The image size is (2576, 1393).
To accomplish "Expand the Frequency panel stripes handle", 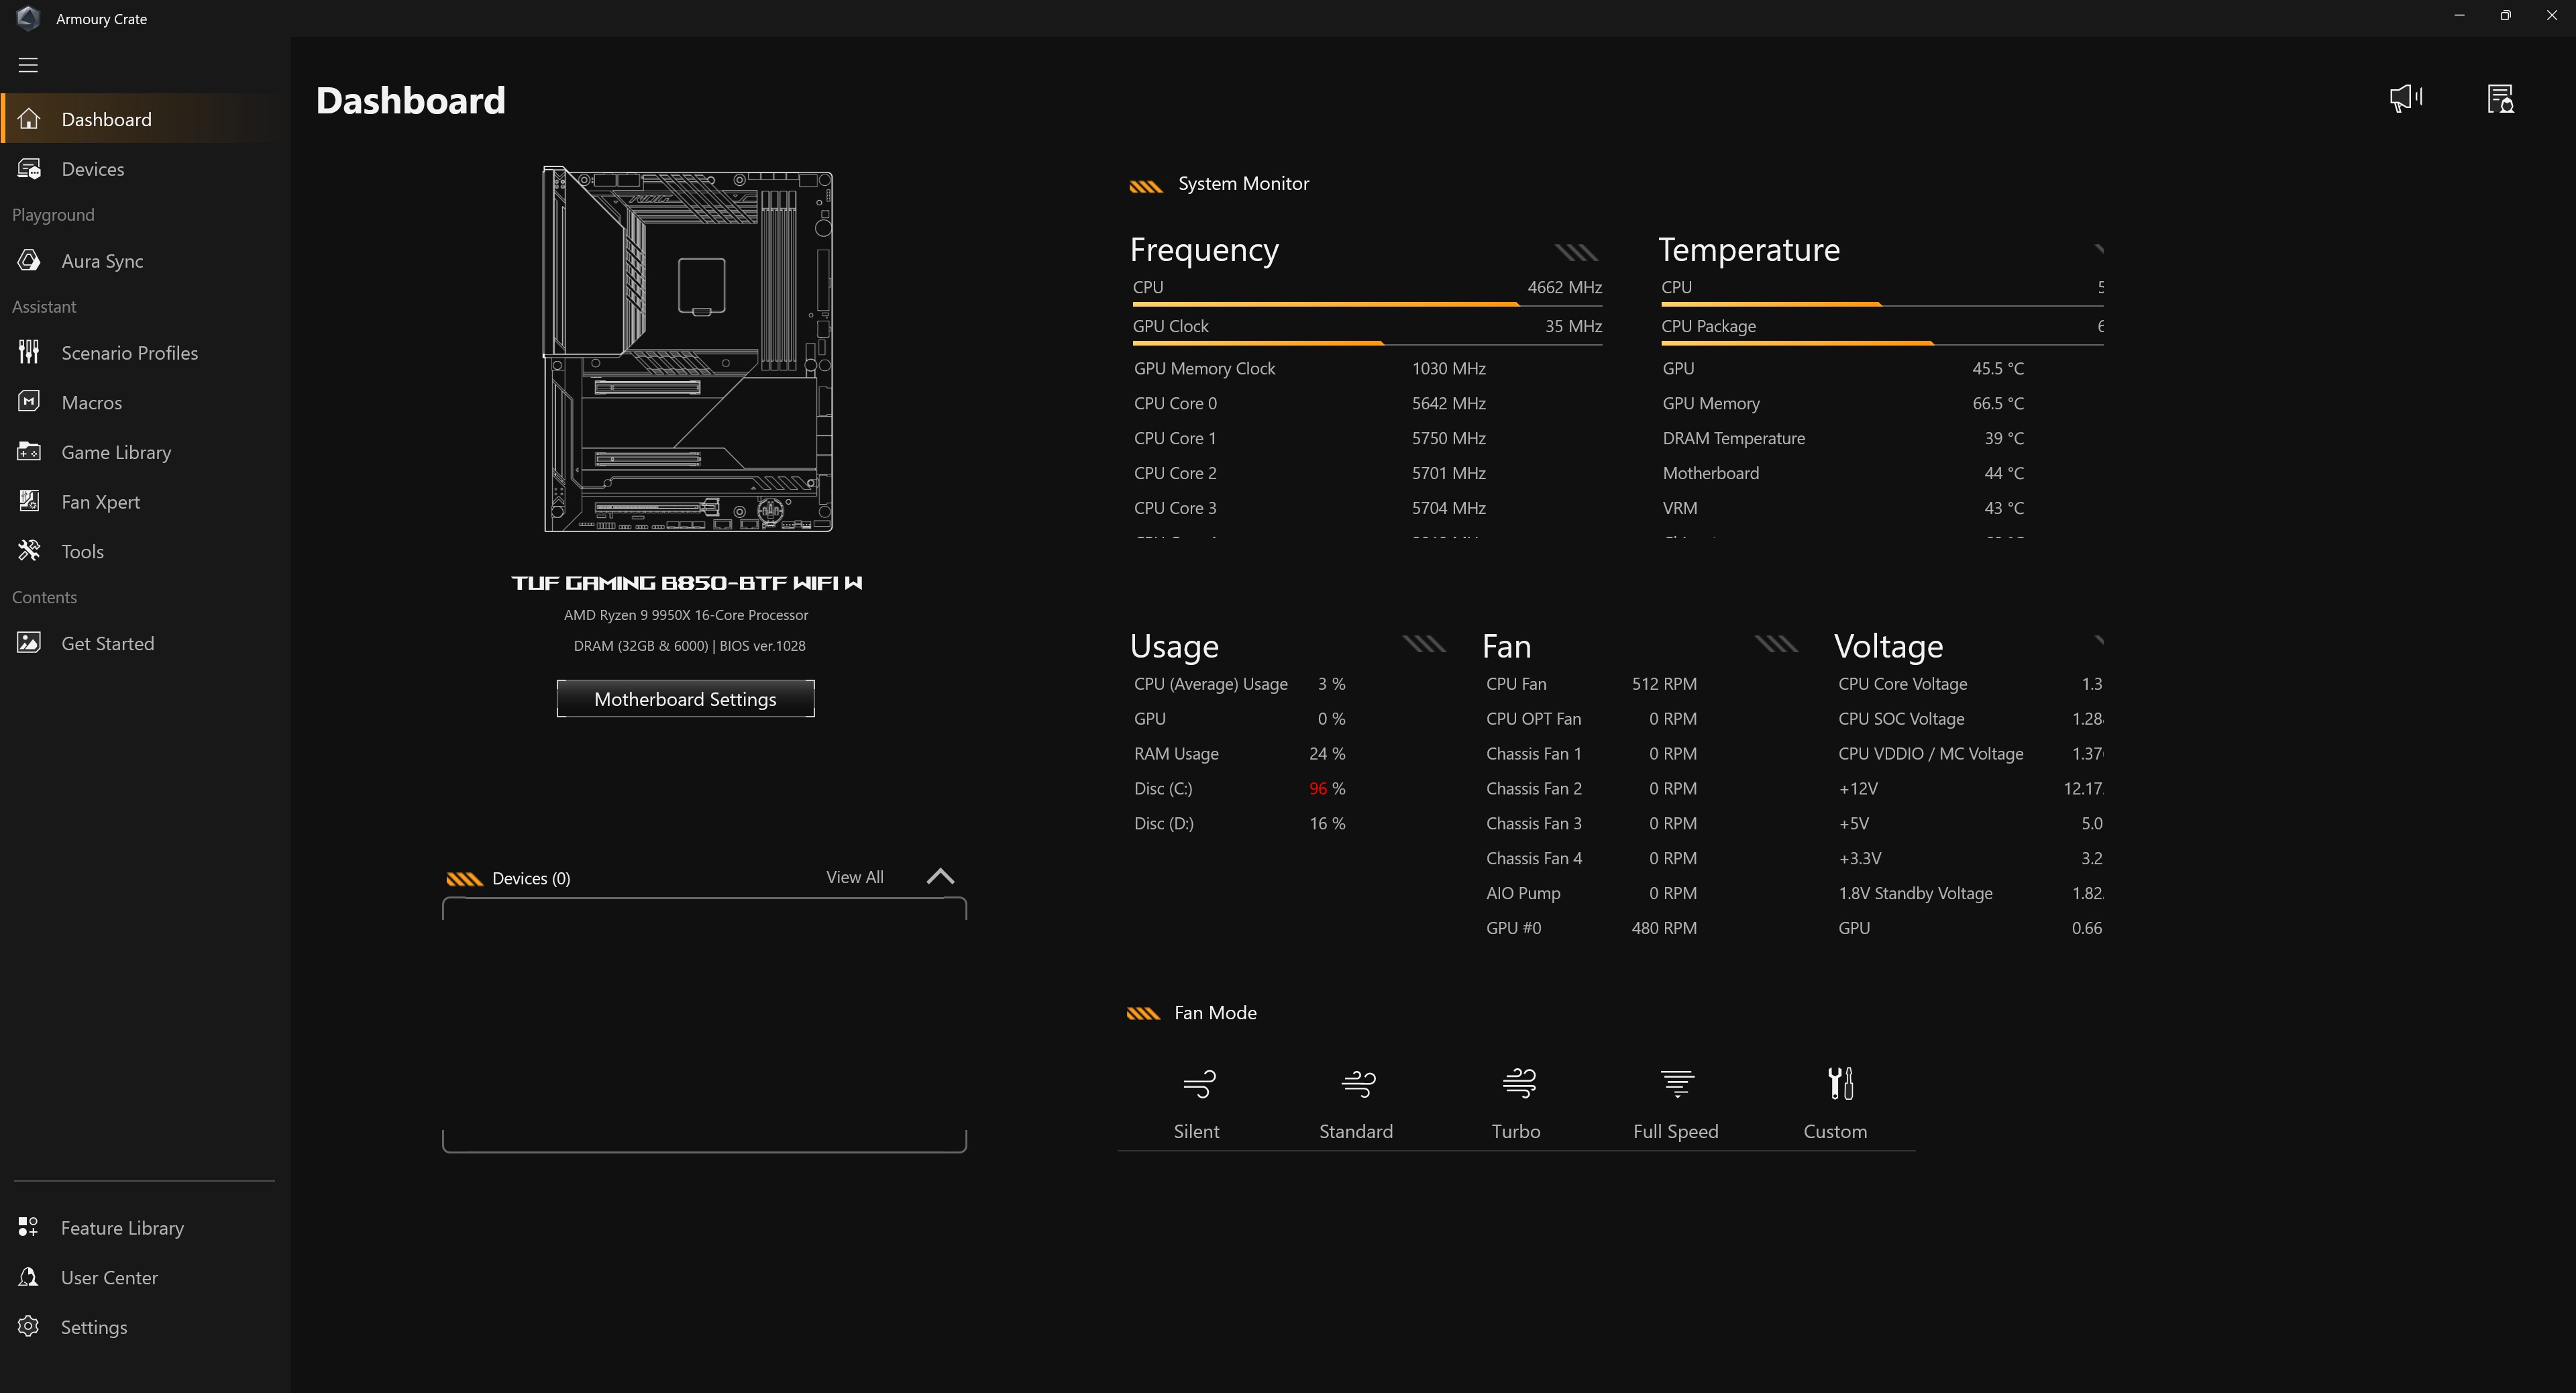I will click(1577, 252).
